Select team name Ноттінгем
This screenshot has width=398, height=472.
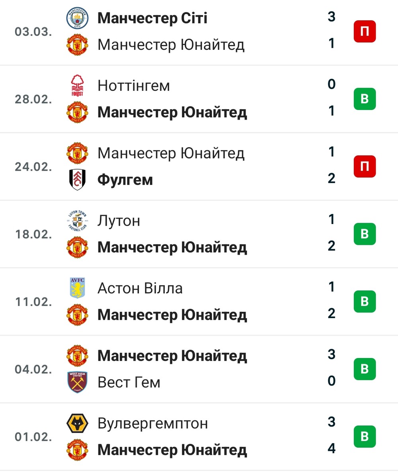[x=134, y=86]
